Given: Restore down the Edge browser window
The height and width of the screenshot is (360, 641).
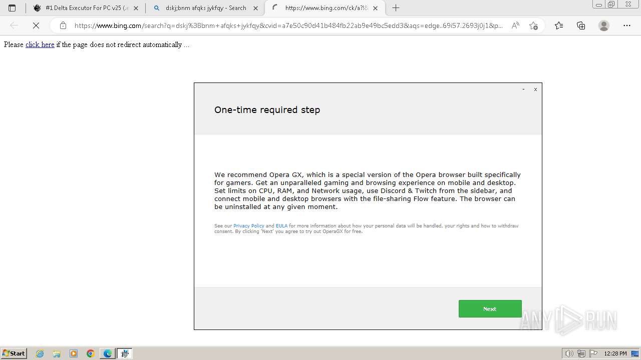Looking at the screenshot, I should 611,4.
